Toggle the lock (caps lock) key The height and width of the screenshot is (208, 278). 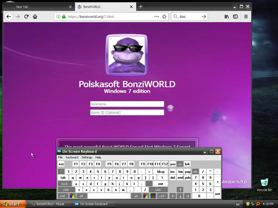tap(65, 184)
